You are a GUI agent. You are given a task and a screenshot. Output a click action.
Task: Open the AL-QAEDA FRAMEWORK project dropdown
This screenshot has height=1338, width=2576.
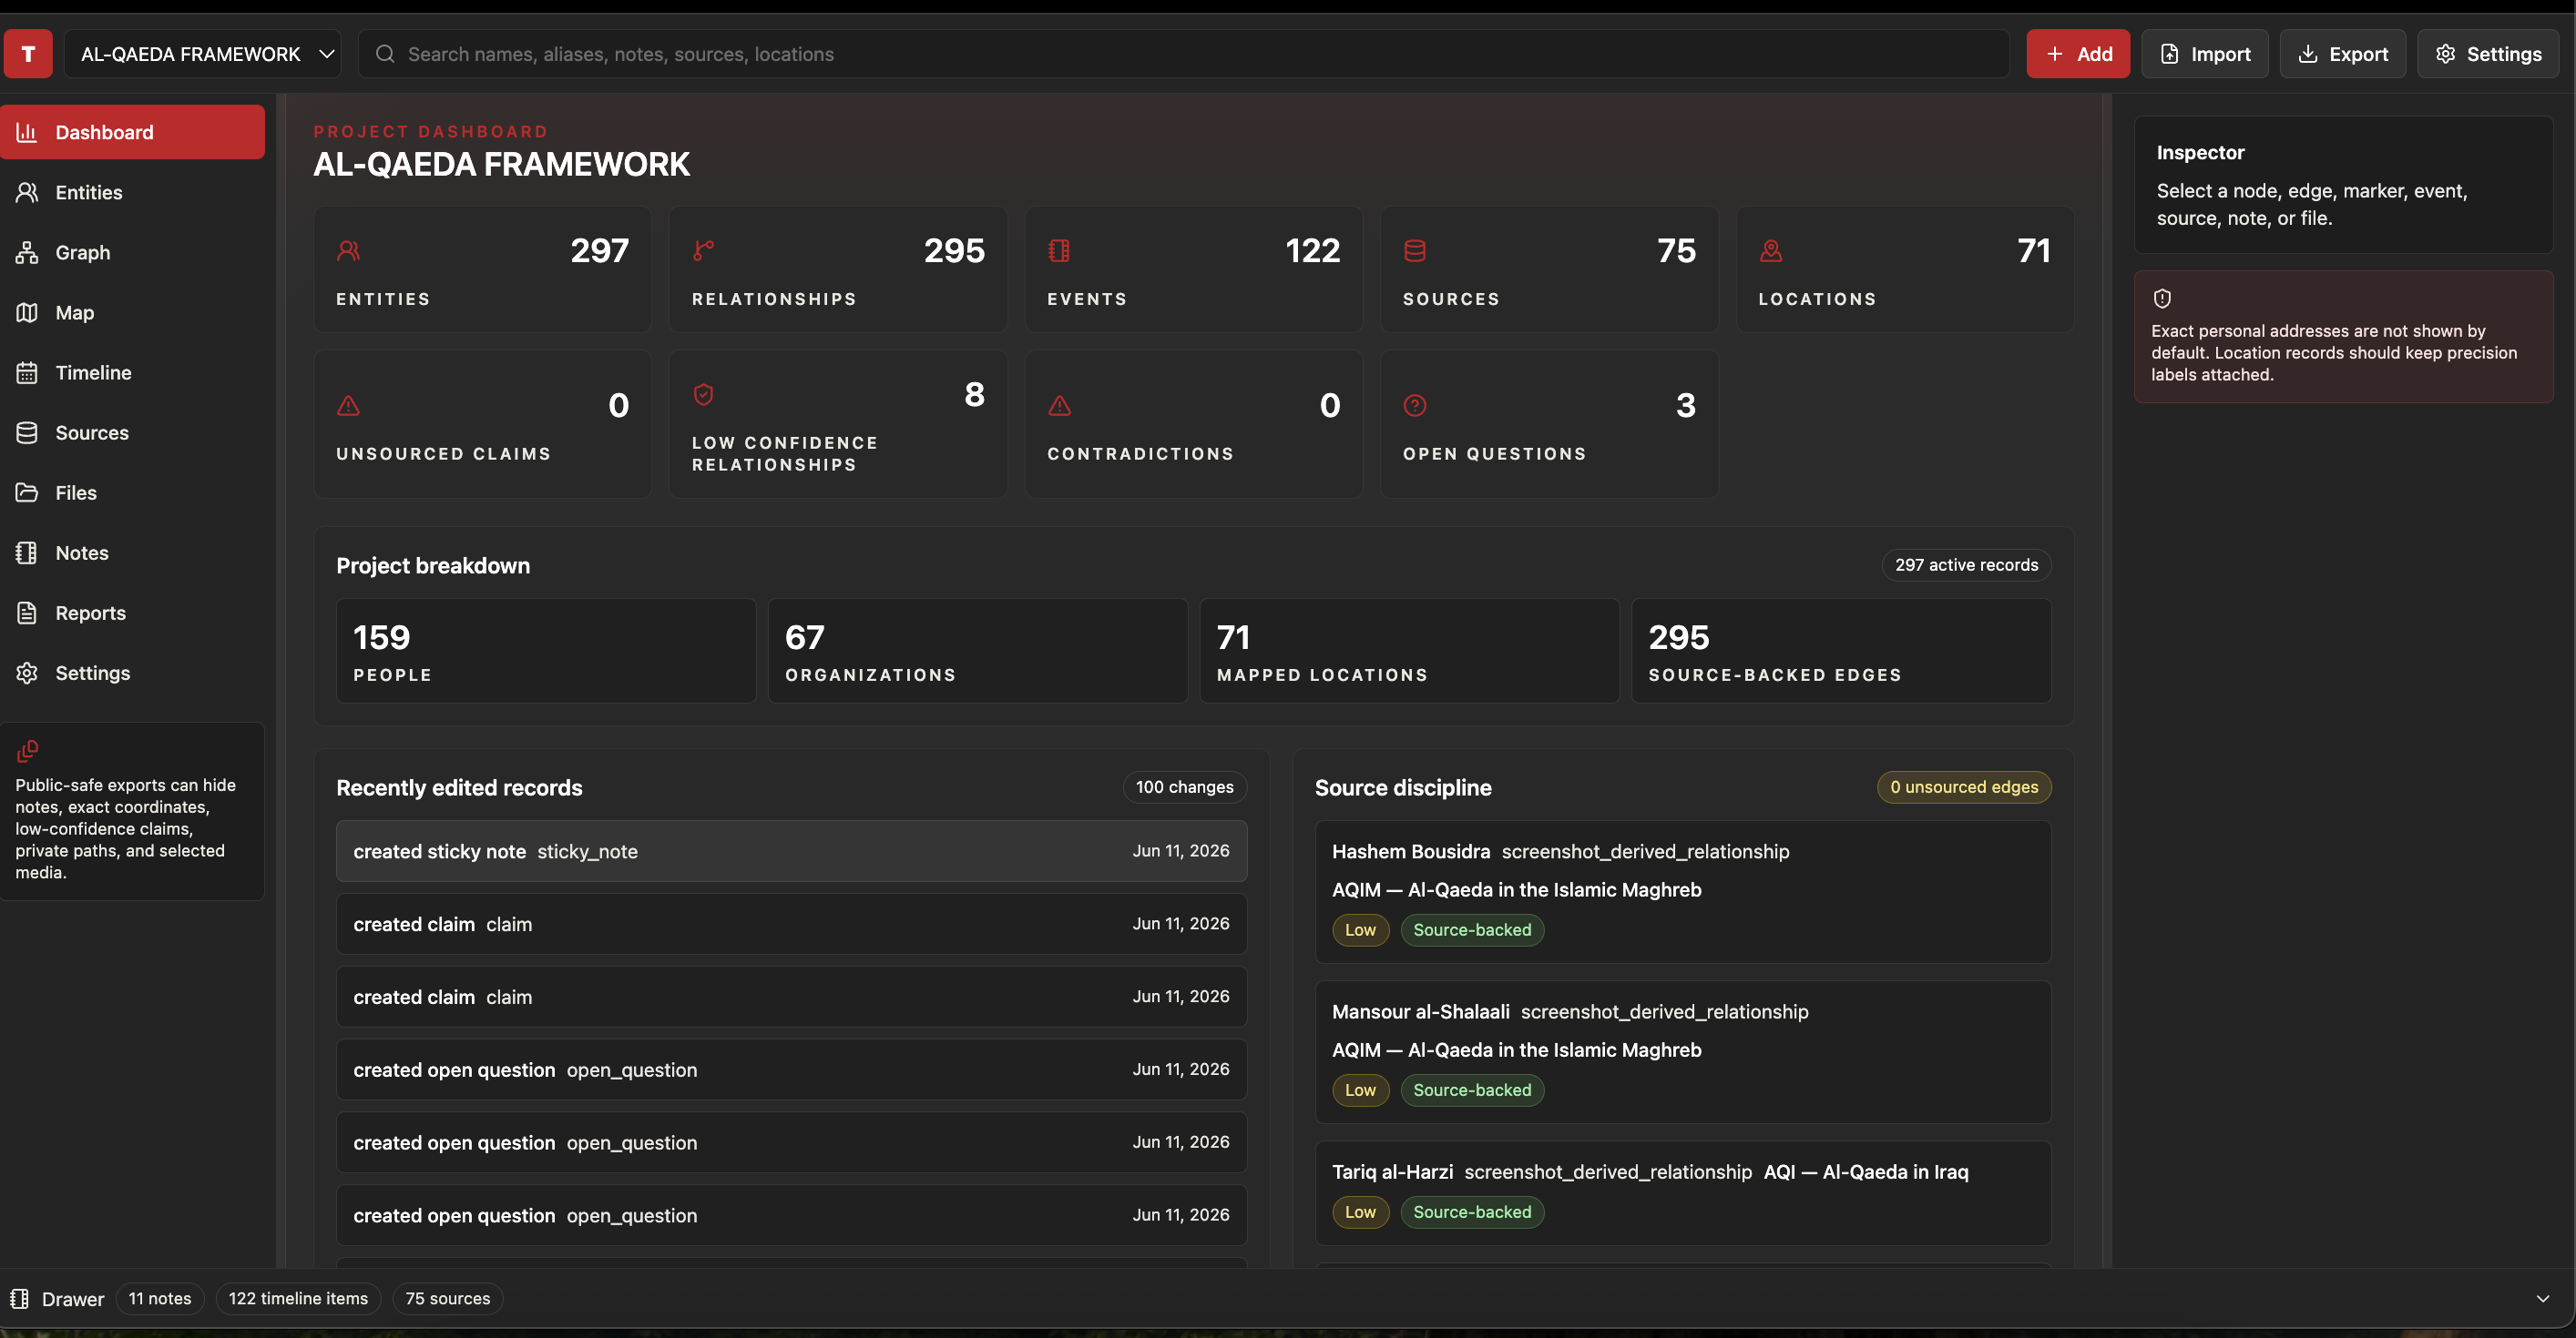coord(203,54)
